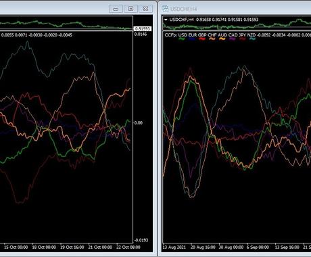Click the -0.0193 scale minimum value
Screen dimensions: 311x257
click(x=141, y=240)
